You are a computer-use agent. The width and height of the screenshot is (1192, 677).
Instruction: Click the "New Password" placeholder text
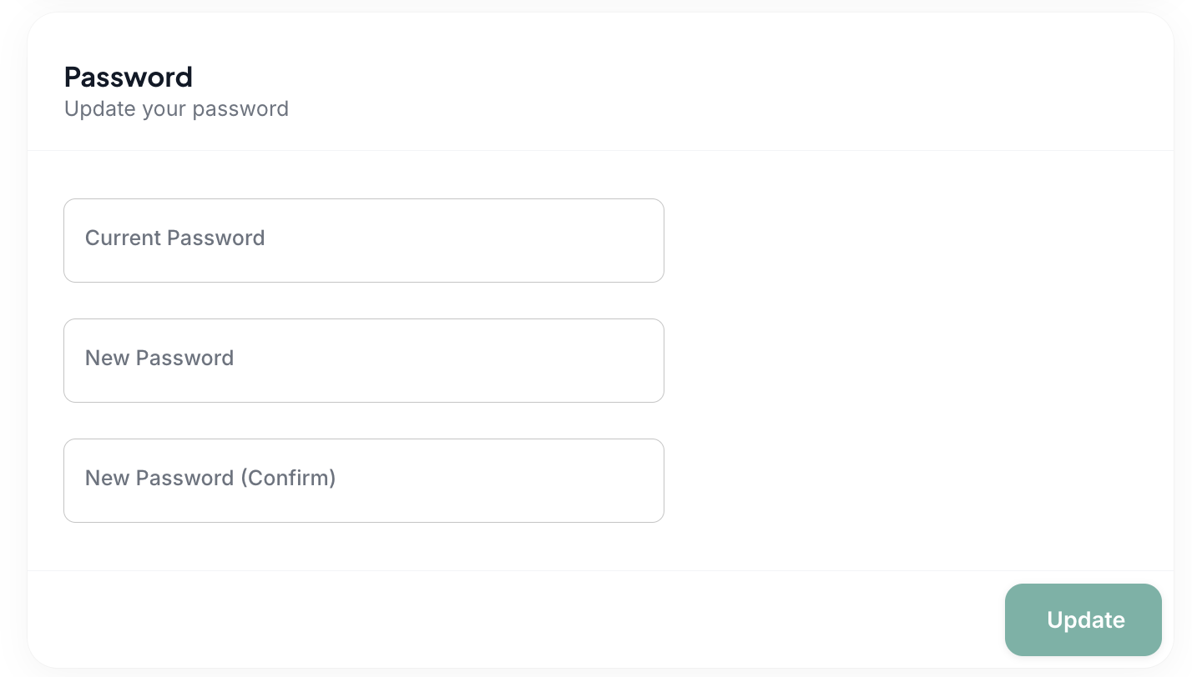(159, 359)
